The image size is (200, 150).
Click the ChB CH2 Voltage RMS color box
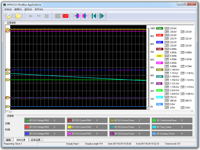[x=27, y=127]
